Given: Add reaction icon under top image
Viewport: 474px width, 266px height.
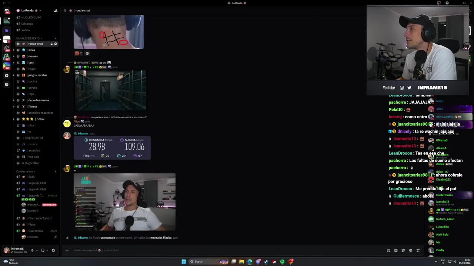Looking at the screenshot, I should coord(87,53).
